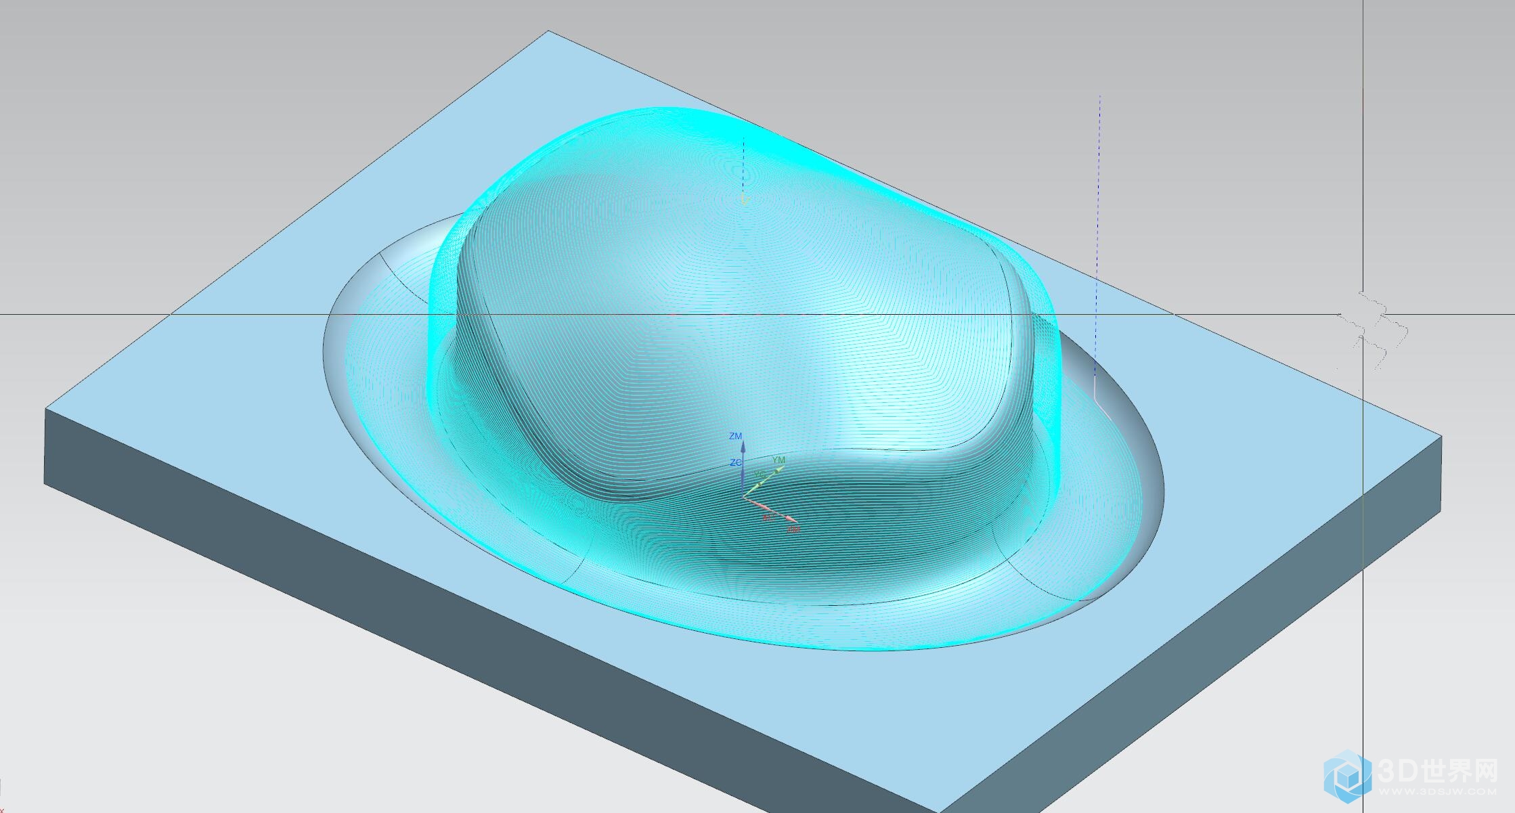Viewport: 1515px width, 813px height.
Task: Click the green YC axis label
Action: click(x=760, y=474)
